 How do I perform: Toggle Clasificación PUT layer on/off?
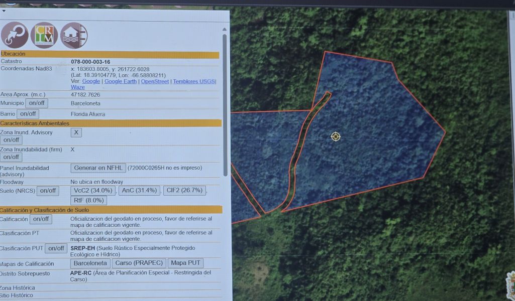[x=56, y=248]
